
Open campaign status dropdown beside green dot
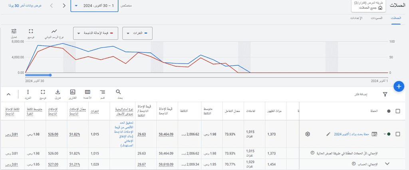(x=385, y=134)
